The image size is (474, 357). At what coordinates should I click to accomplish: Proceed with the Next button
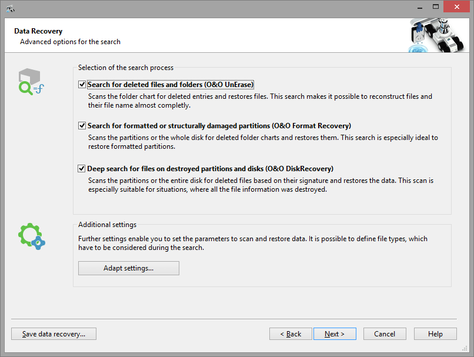click(x=335, y=333)
